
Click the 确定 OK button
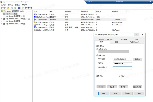pos(104,93)
